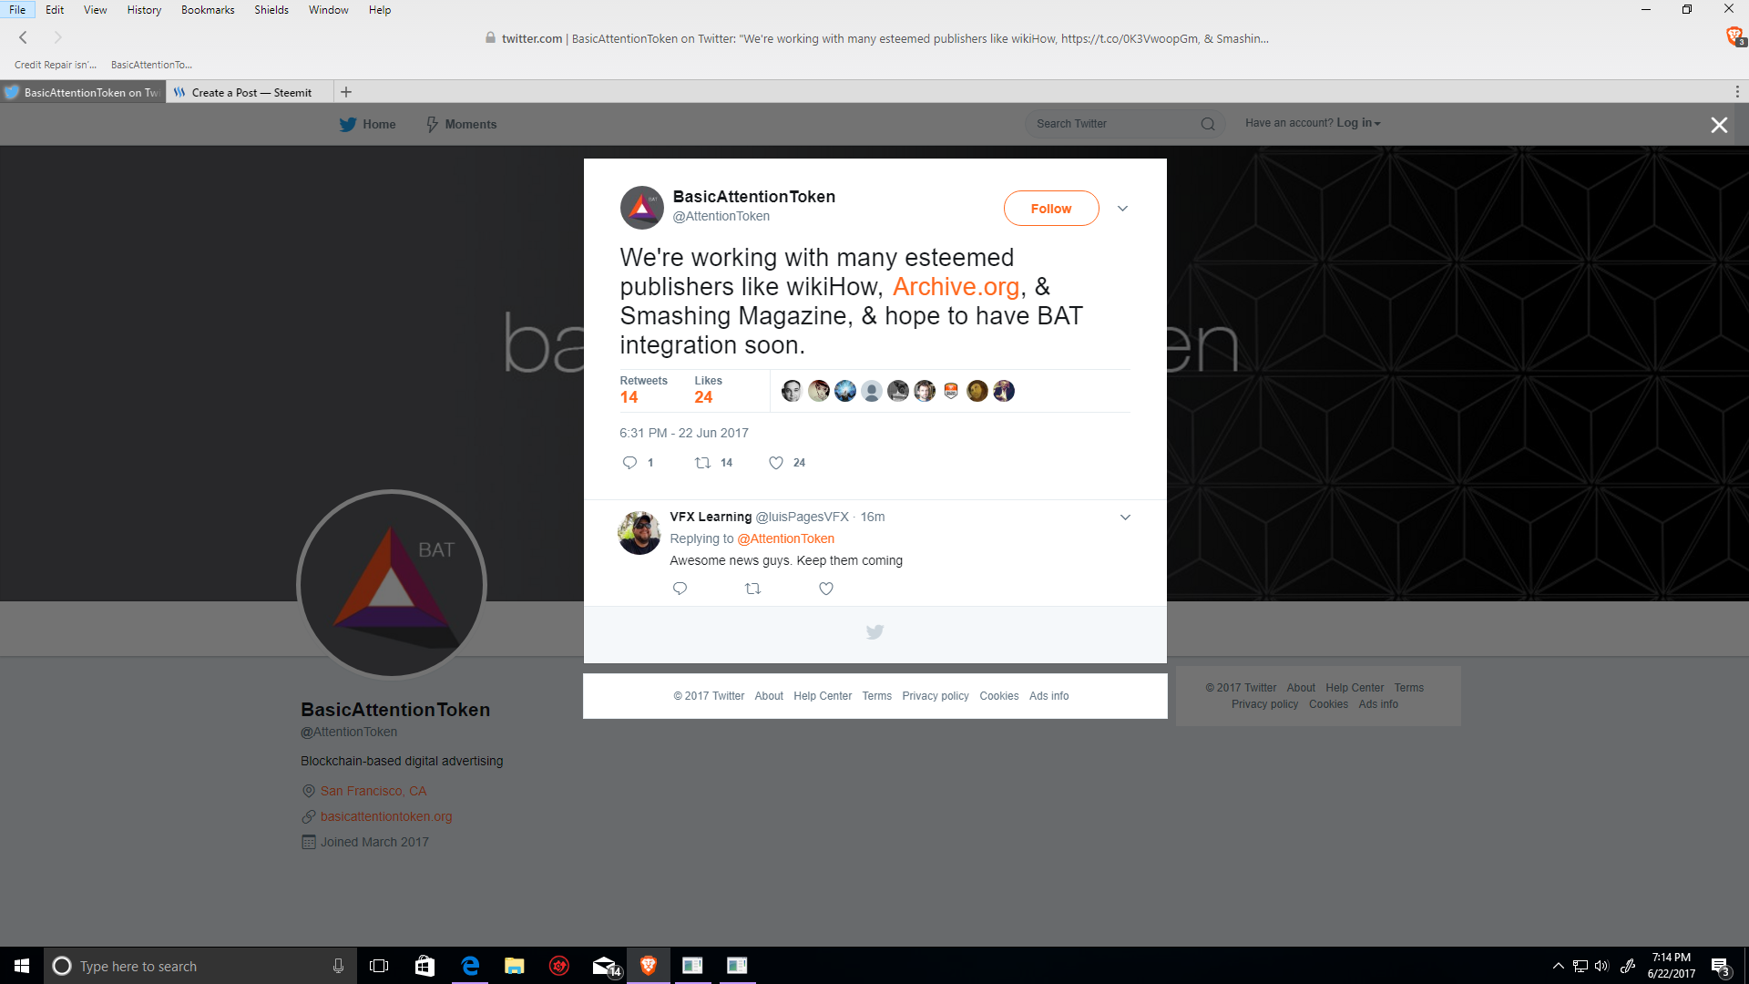This screenshot has width=1749, height=984.
Task: Click the BasicAttentionToken avatar in tweet
Action: point(642,208)
